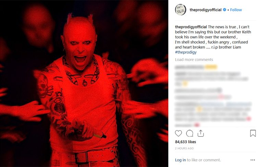Expand Load more comments
The height and width of the screenshot is (167, 257).
(x=194, y=60)
